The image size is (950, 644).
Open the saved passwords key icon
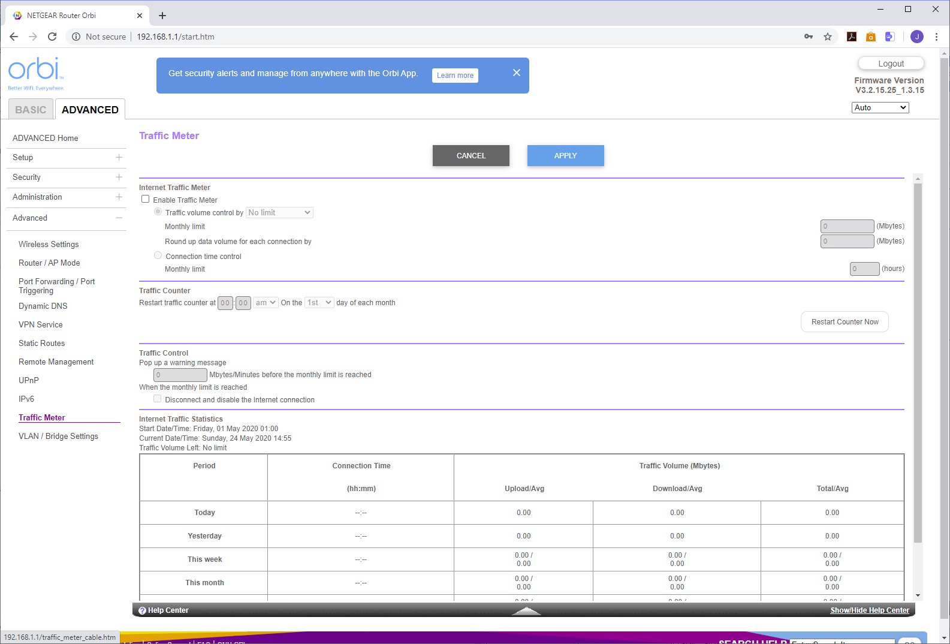[x=809, y=37]
